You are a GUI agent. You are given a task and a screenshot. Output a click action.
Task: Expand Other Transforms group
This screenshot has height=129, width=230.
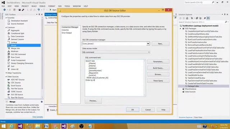(6, 73)
